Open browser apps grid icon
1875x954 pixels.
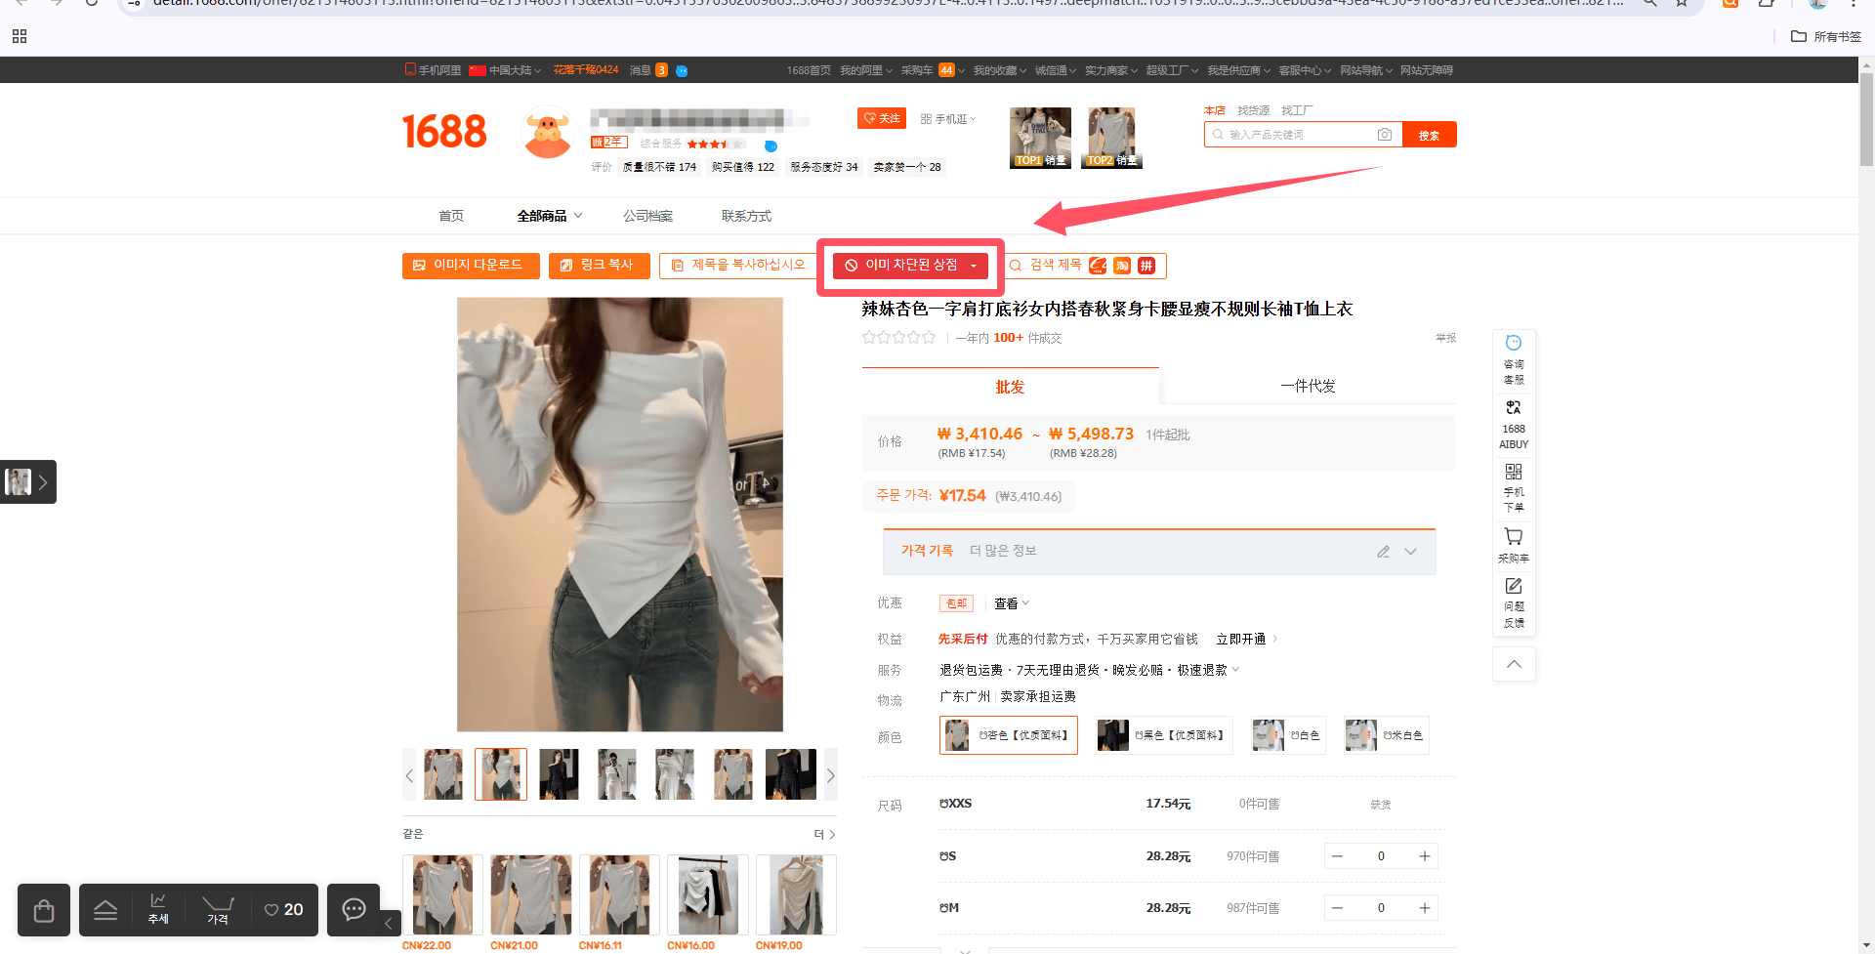[20, 36]
